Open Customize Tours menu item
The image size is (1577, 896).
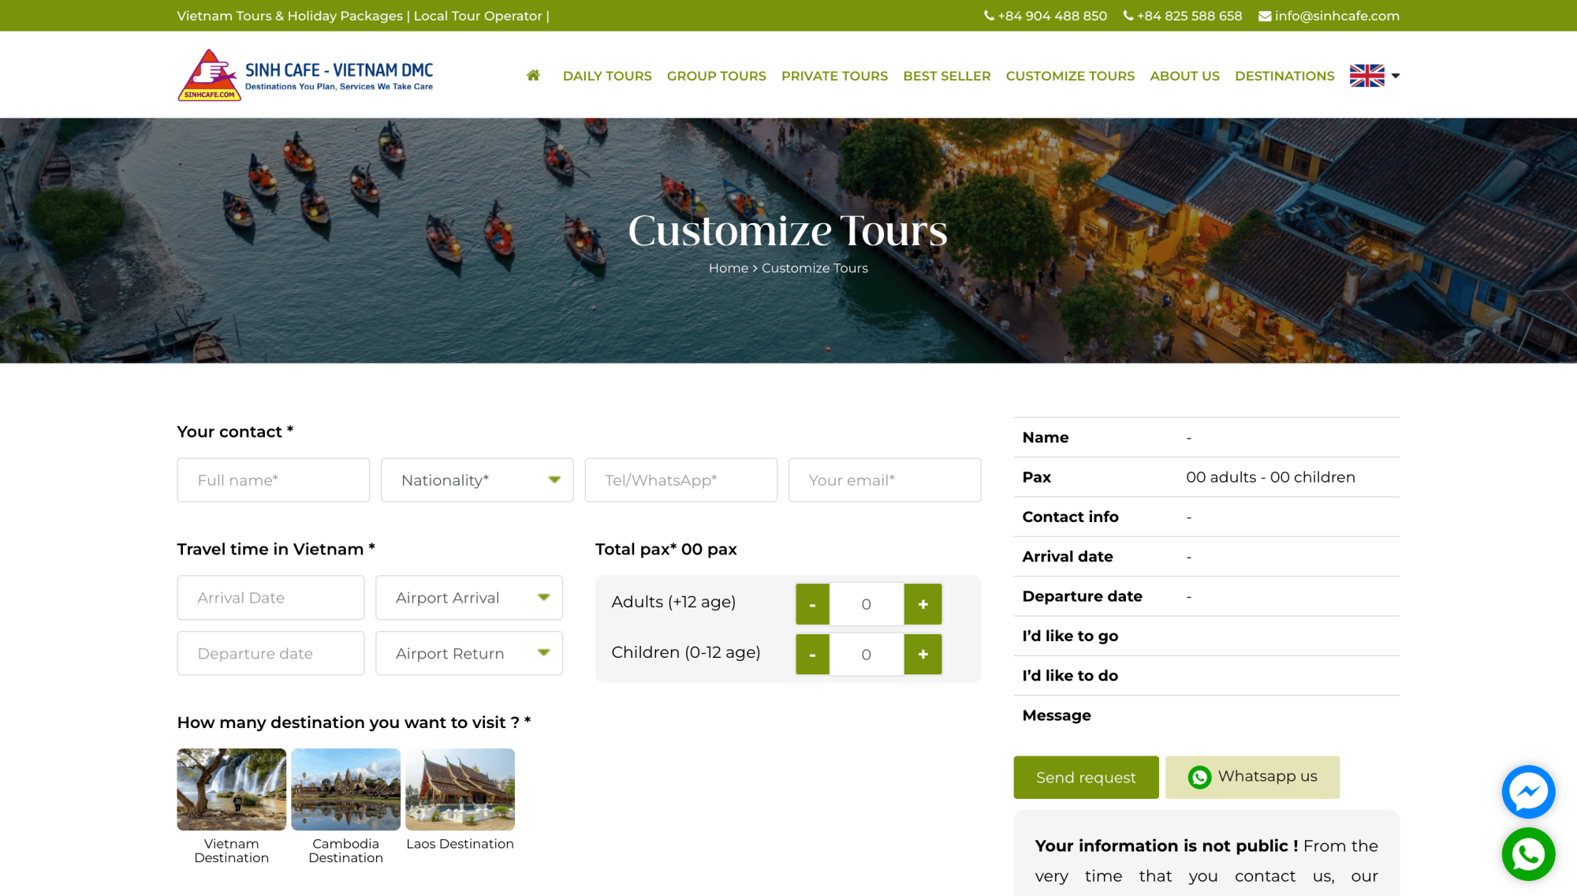[x=1070, y=76]
